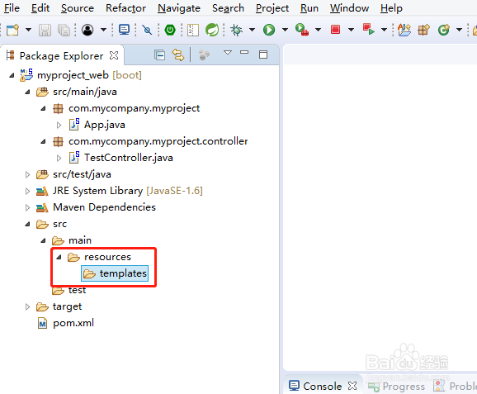Open the Run dropdown arrow
The width and height of the screenshot is (477, 394).
(285, 30)
